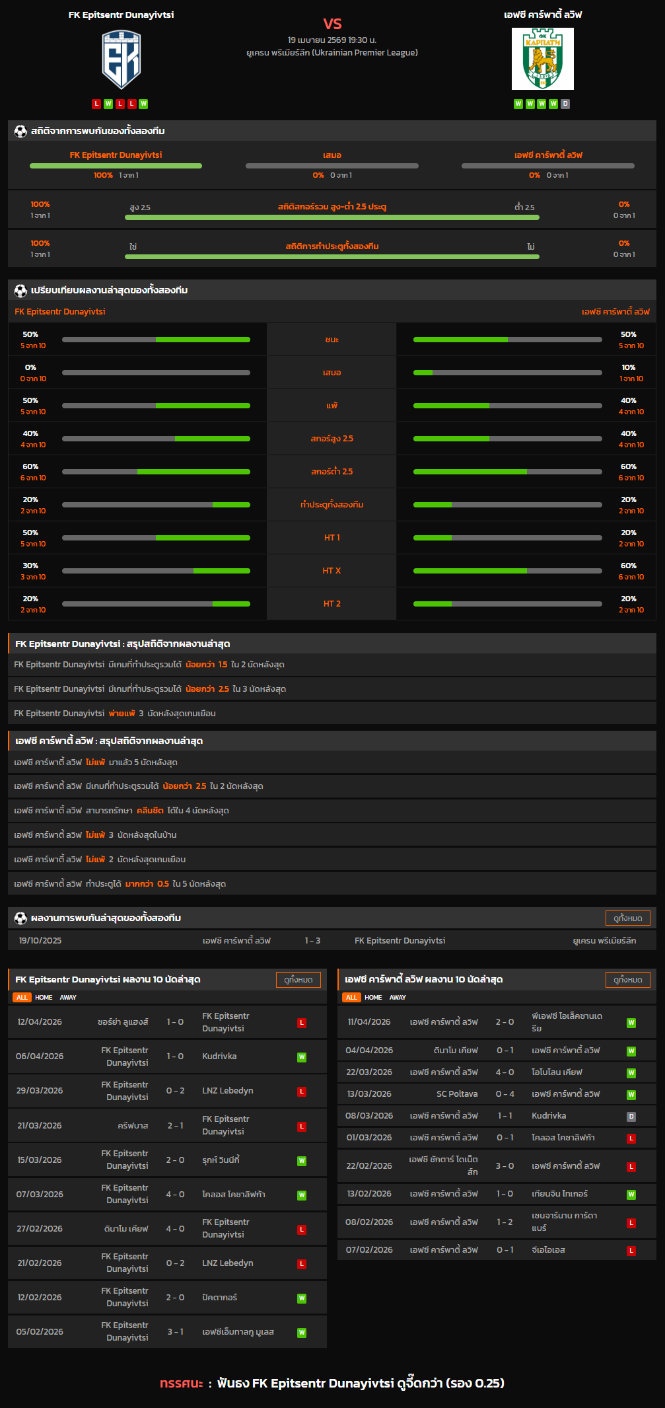The height and width of the screenshot is (1408, 665).
Task: Select HOME filter in Karpaty last 10 matches
Action: pyautogui.click(x=373, y=998)
